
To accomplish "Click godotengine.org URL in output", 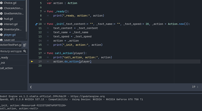I will point(88,96).
